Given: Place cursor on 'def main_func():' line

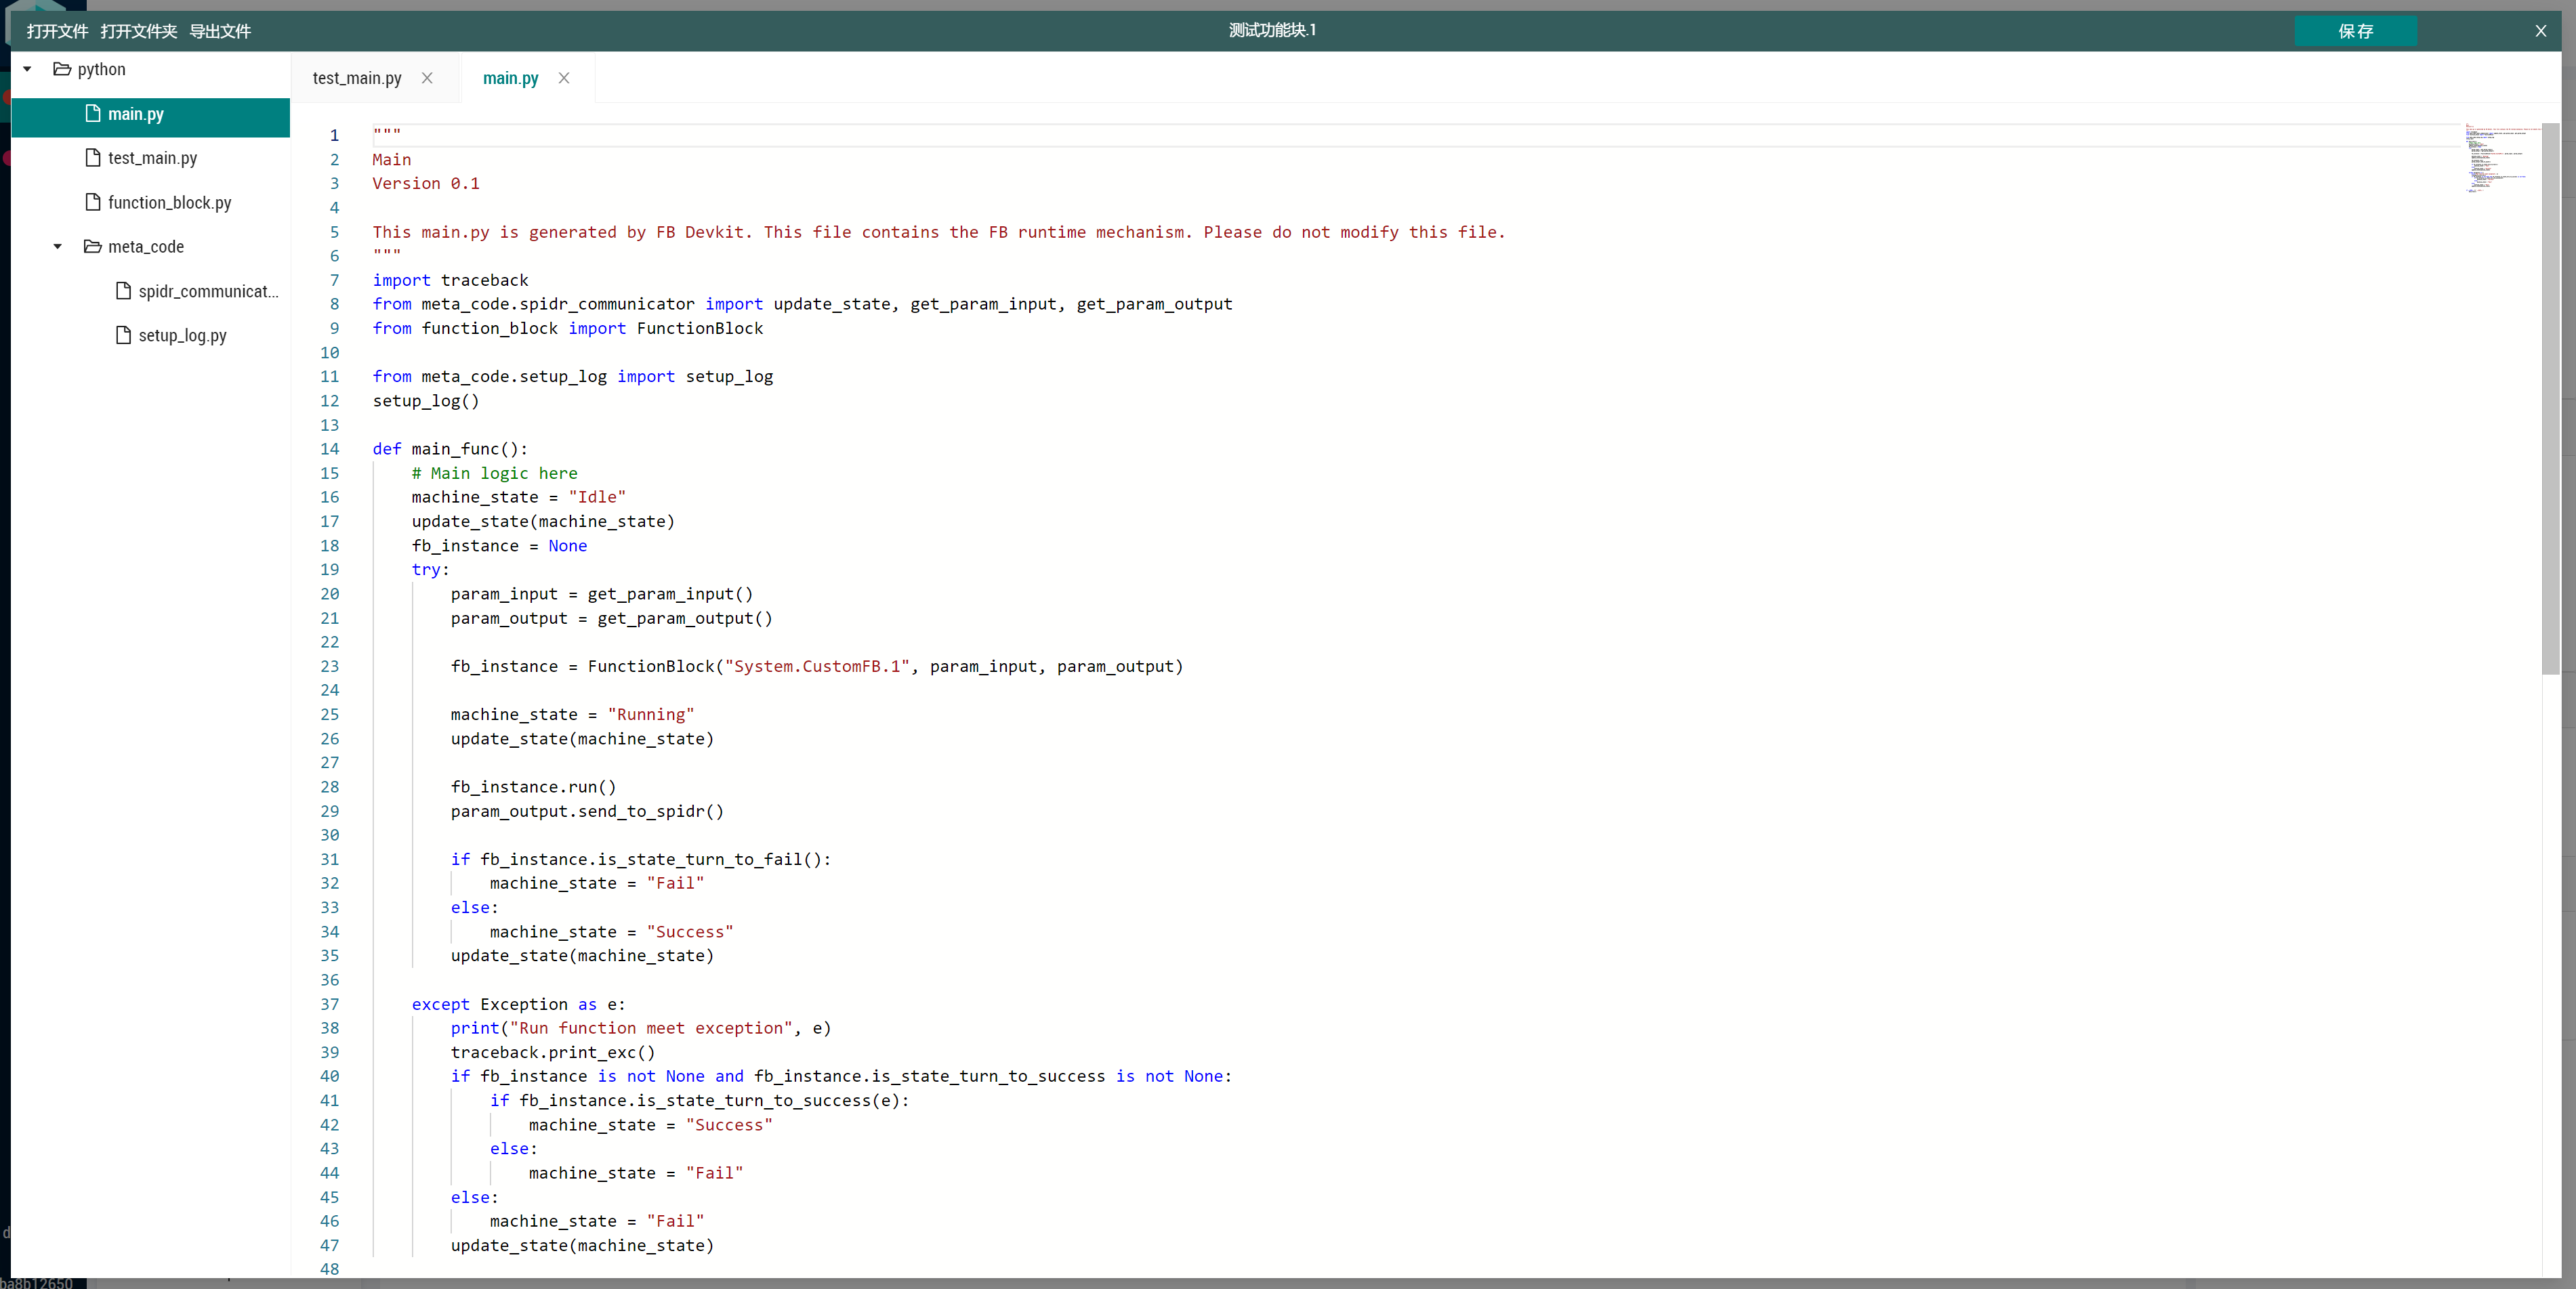Looking at the screenshot, I should [450, 449].
